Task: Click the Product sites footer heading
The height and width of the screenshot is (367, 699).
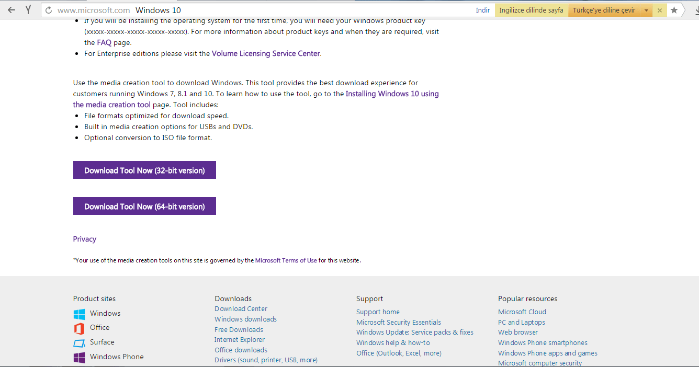Action: click(94, 299)
